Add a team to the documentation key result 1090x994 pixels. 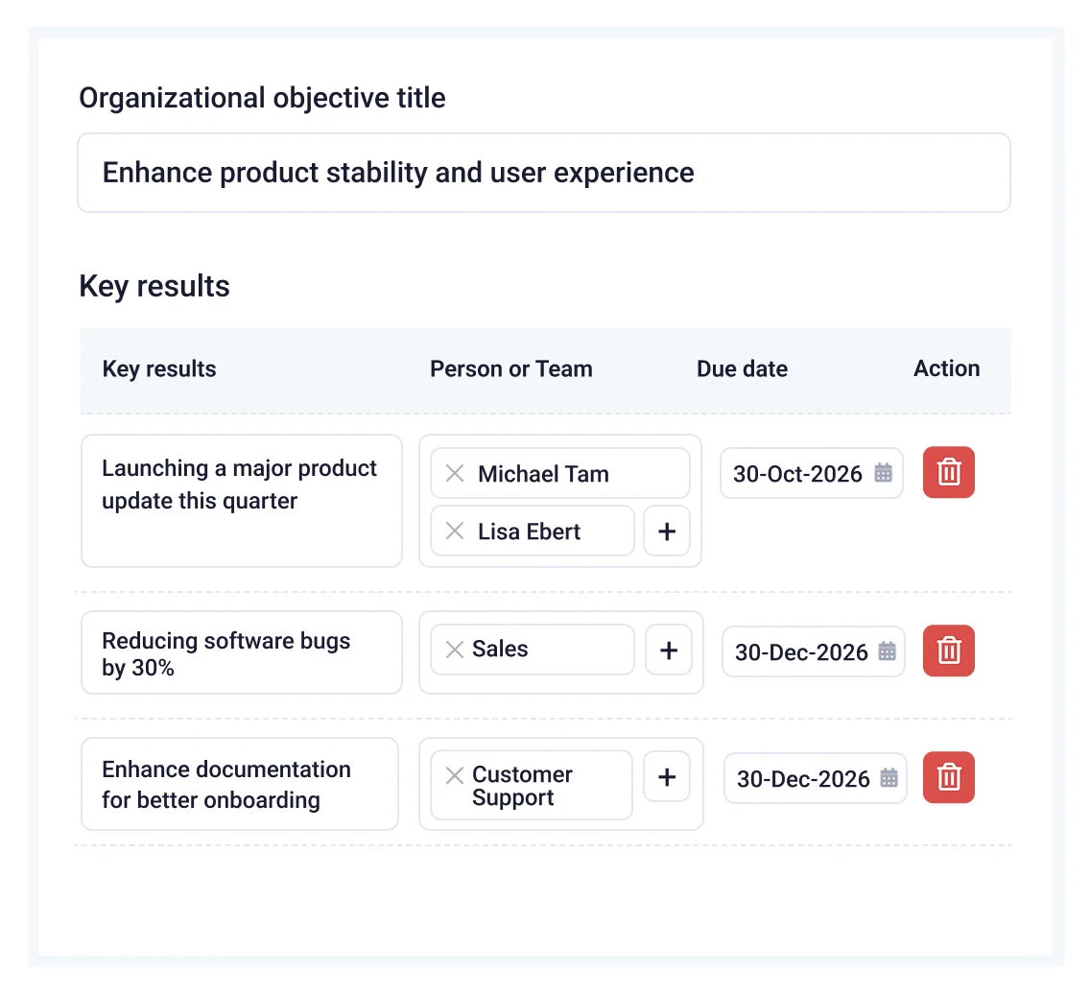point(667,777)
